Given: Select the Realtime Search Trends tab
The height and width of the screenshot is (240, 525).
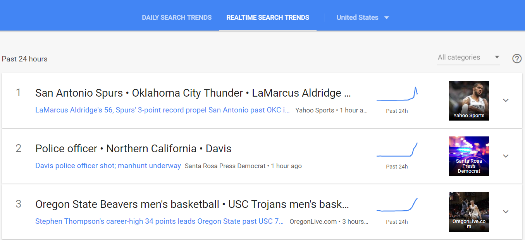Looking at the screenshot, I should [x=268, y=17].
